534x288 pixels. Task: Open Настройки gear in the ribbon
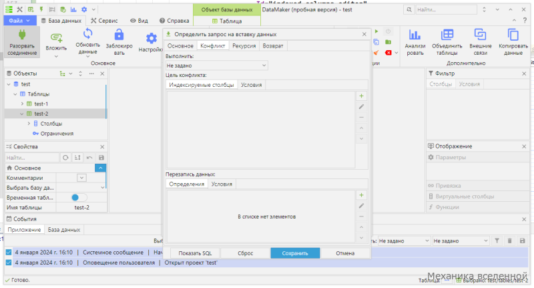pyautogui.click(x=152, y=38)
